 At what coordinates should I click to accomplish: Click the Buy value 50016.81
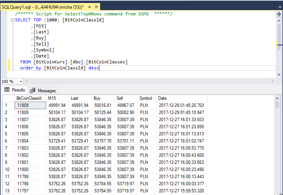[103, 105]
